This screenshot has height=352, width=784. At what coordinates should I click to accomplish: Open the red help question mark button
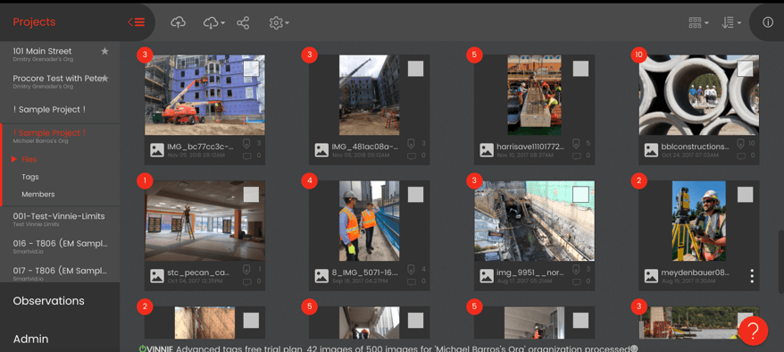753,331
